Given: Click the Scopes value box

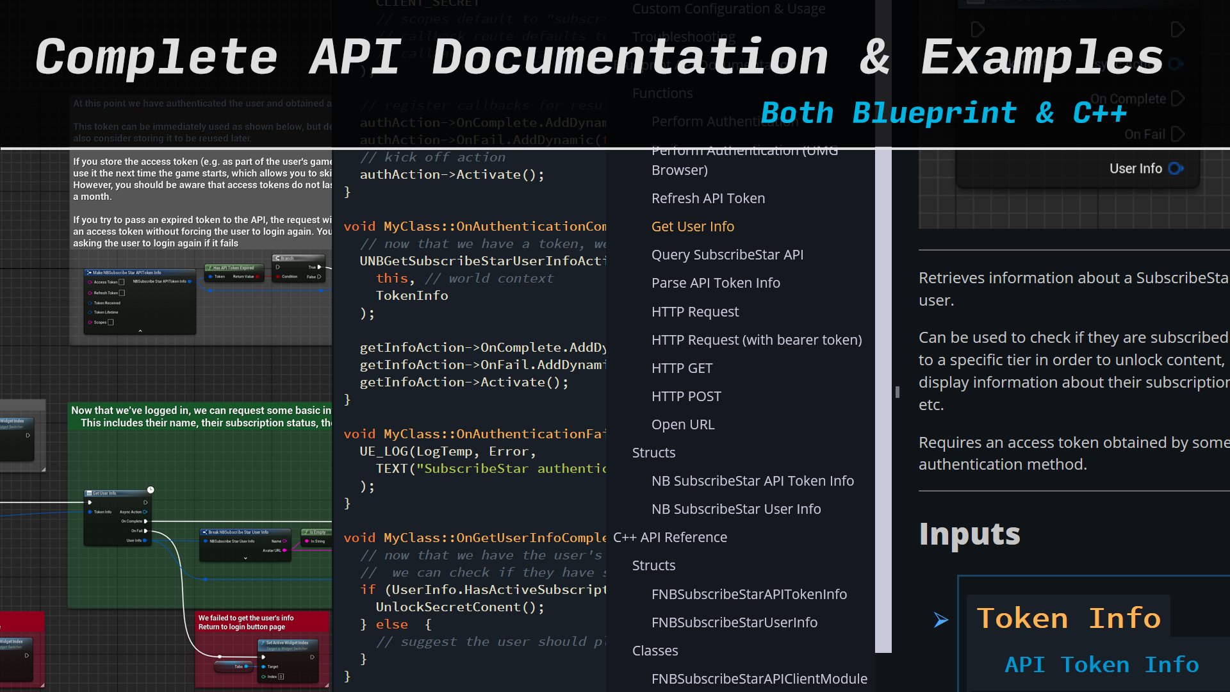Looking at the screenshot, I should click(111, 322).
